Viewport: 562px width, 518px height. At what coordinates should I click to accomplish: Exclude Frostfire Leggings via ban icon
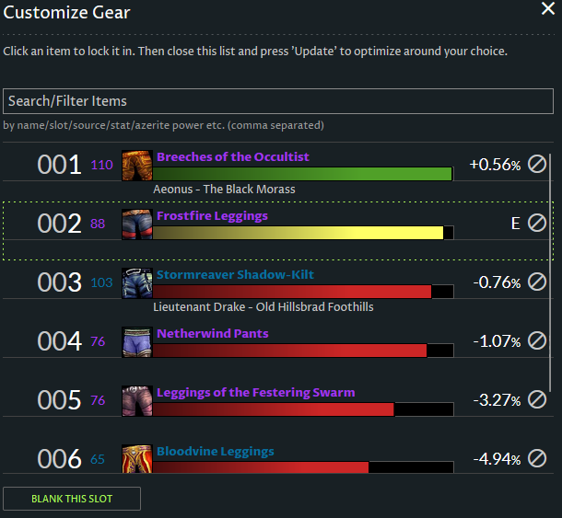click(536, 224)
